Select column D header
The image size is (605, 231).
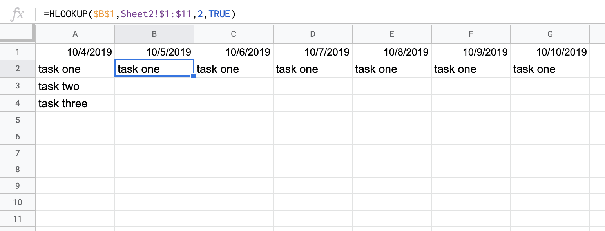click(313, 34)
